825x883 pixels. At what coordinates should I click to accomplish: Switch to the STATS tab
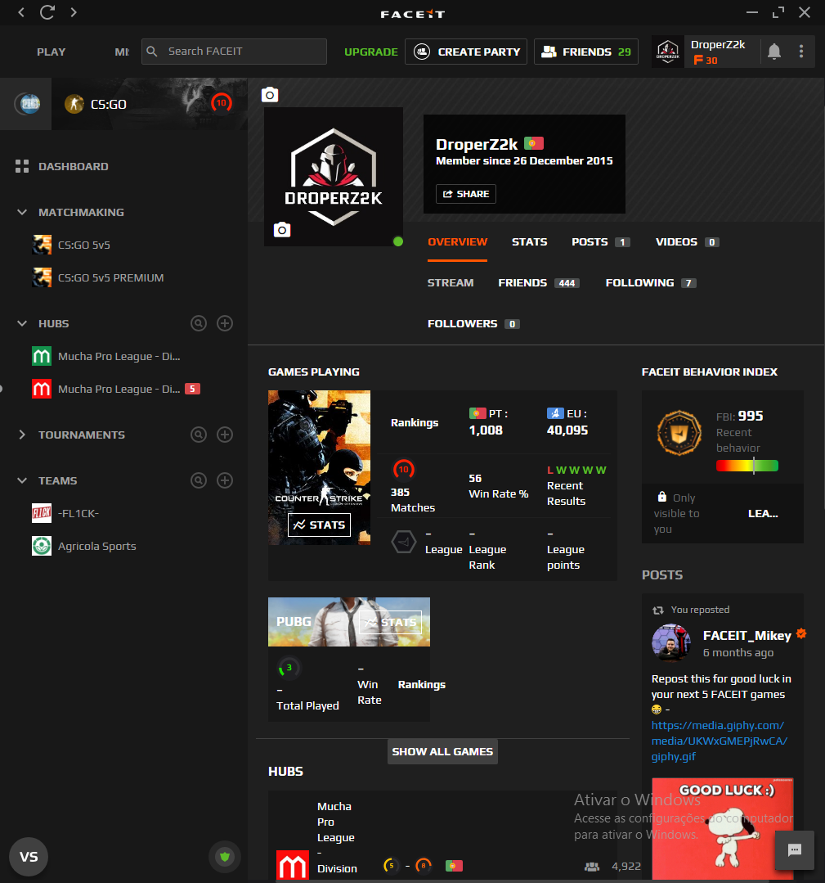[530, 242]
